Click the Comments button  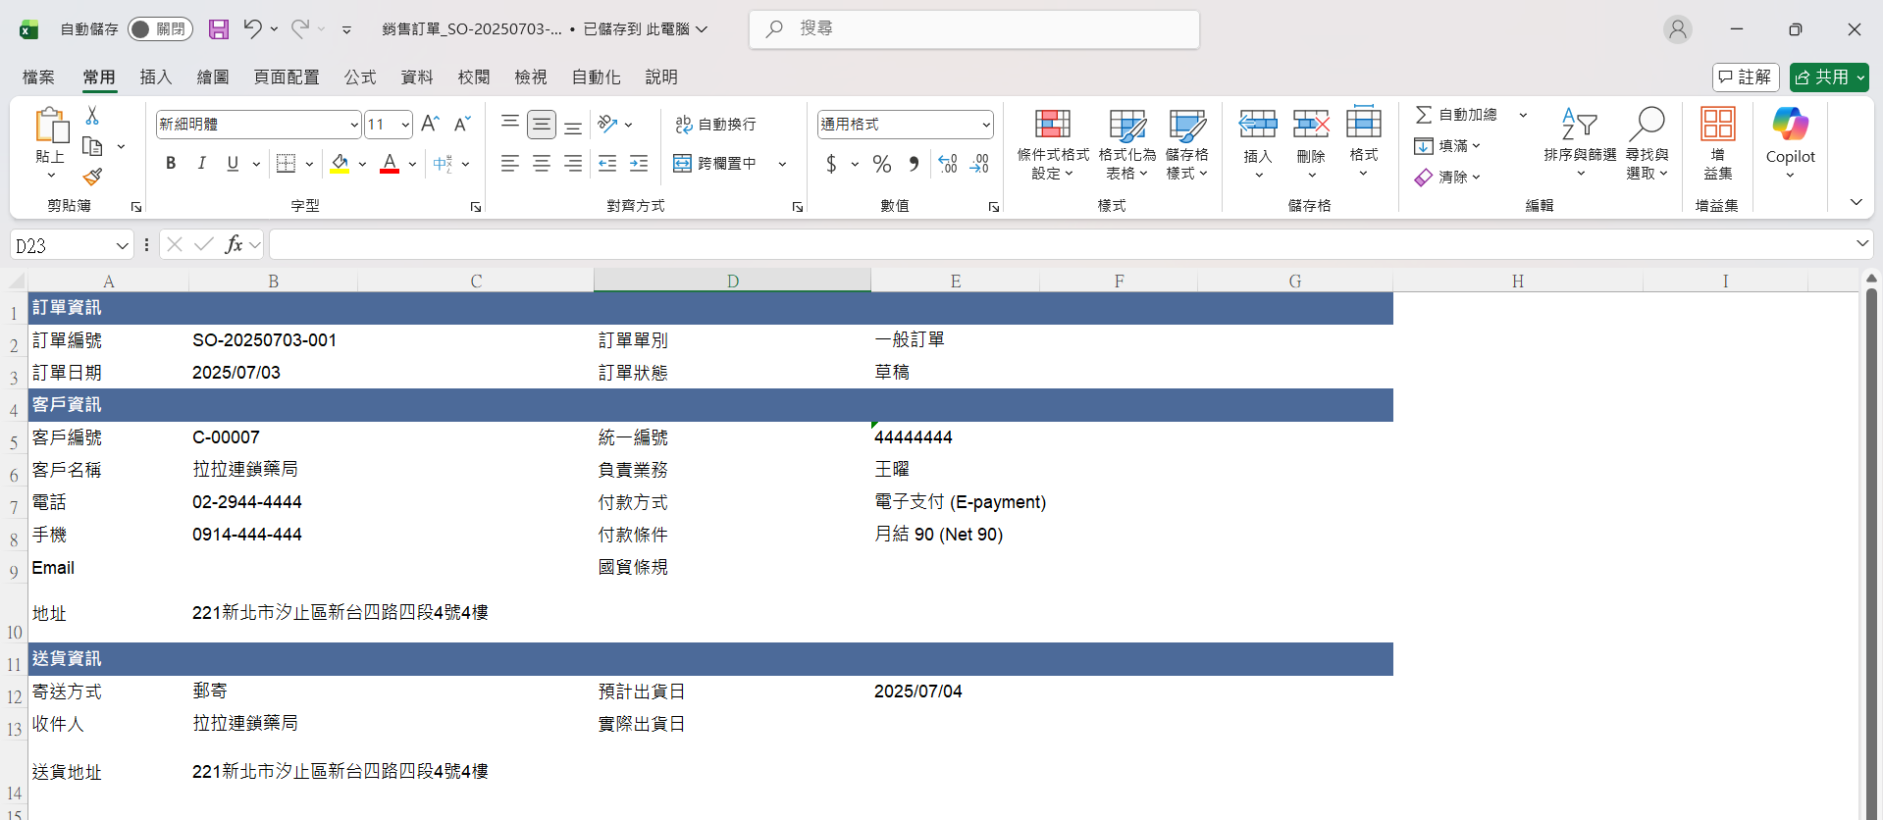point(1746,77)
